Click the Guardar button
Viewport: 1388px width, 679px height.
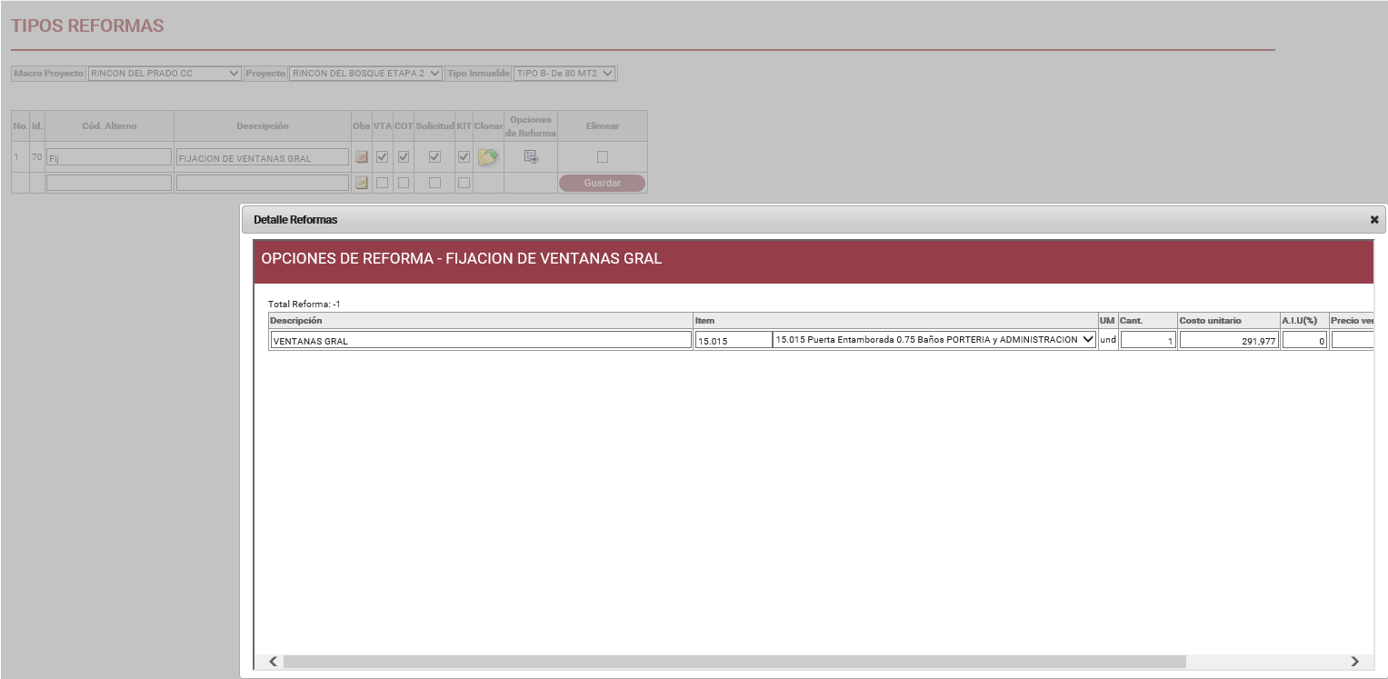(602, 183)
